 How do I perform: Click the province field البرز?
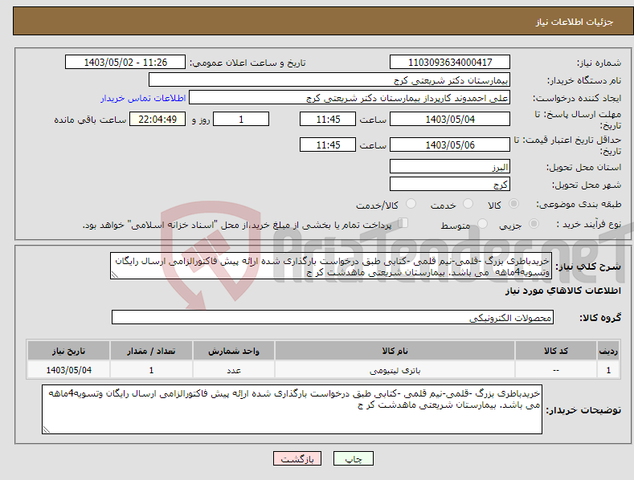pyautogui.click(x=450, y=166)
